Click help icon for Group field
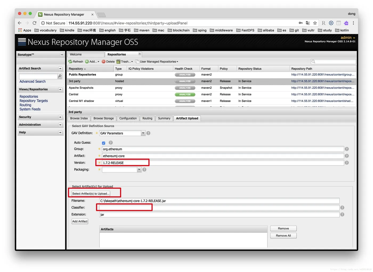The height and width of the screenshot is (272, 373). [x=347, y=149]
